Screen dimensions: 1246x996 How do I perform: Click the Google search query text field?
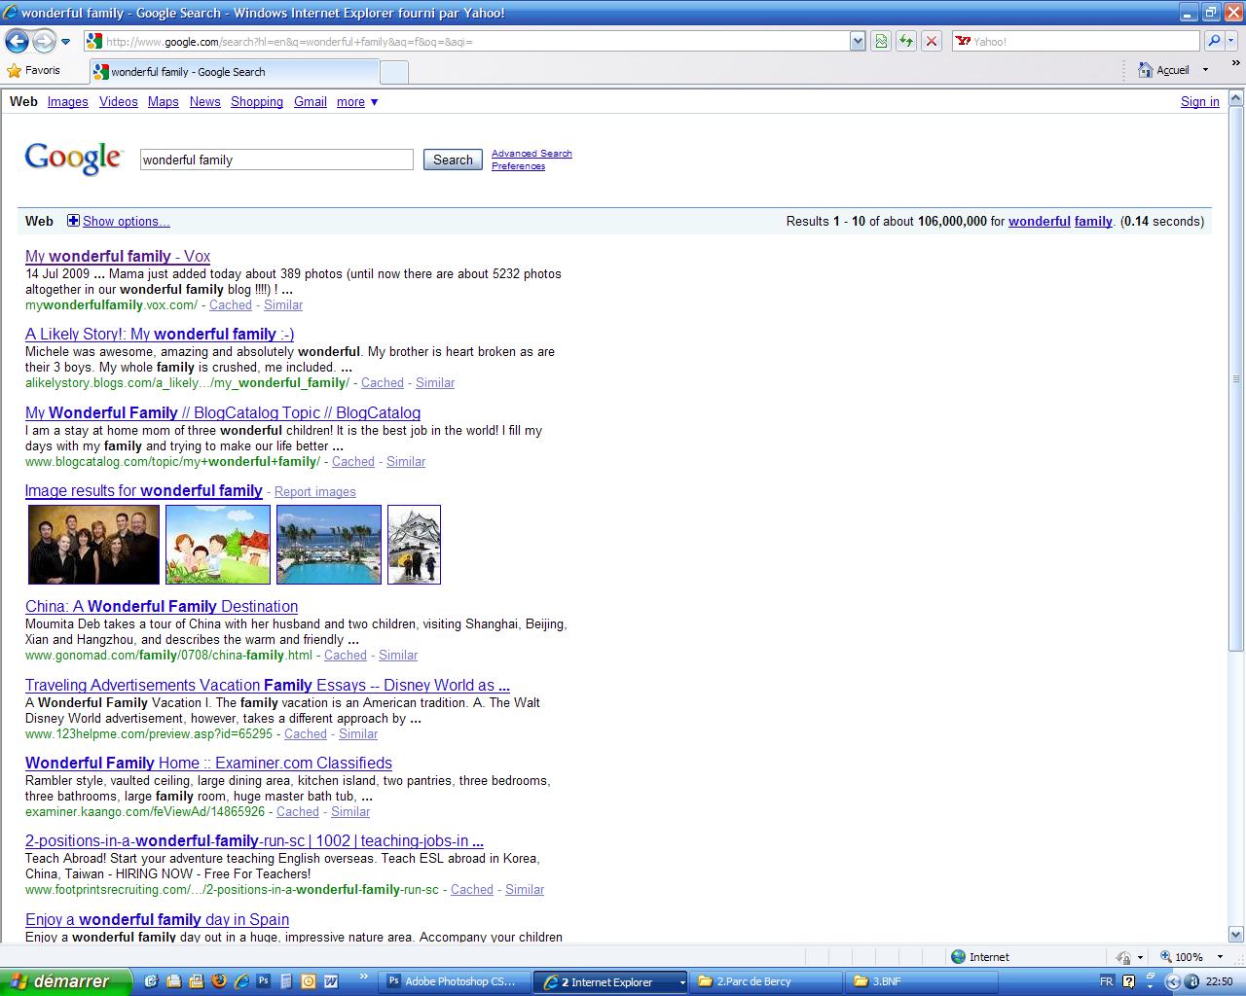(x=276, y=160)
